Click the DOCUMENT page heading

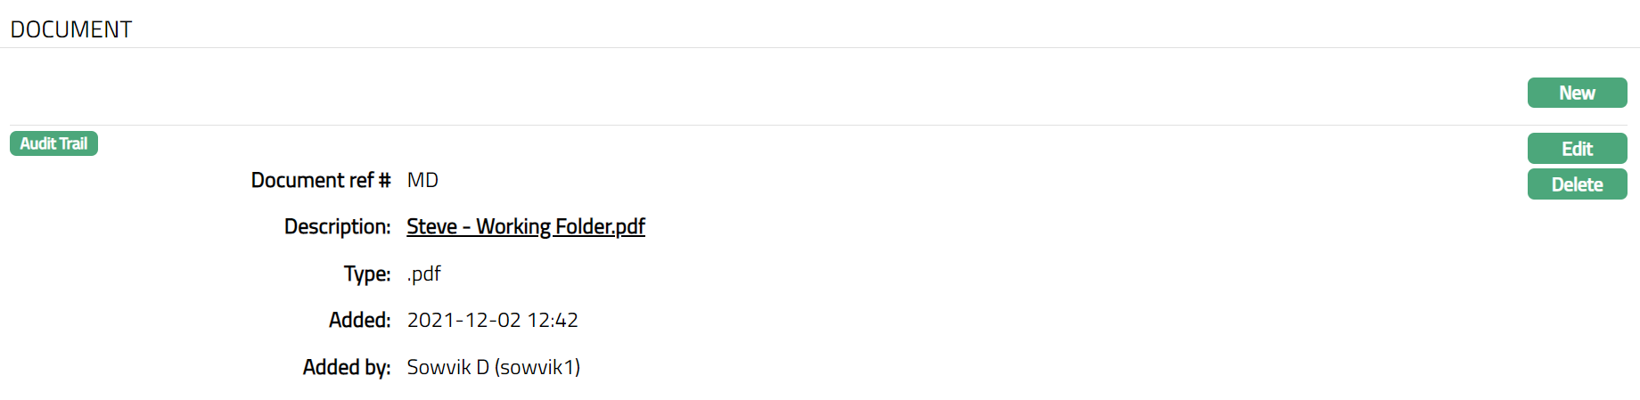tap(71, 29)
